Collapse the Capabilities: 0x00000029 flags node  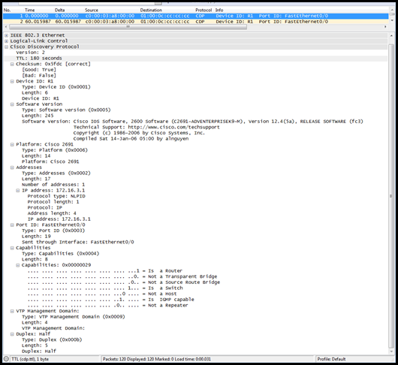pyautogui.click(x=18, y=265)
